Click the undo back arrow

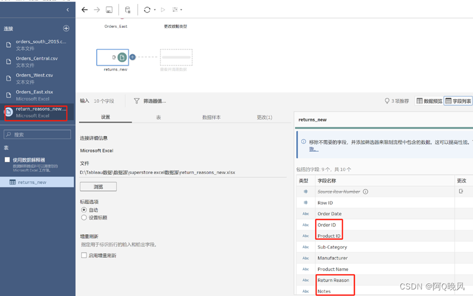84,10
